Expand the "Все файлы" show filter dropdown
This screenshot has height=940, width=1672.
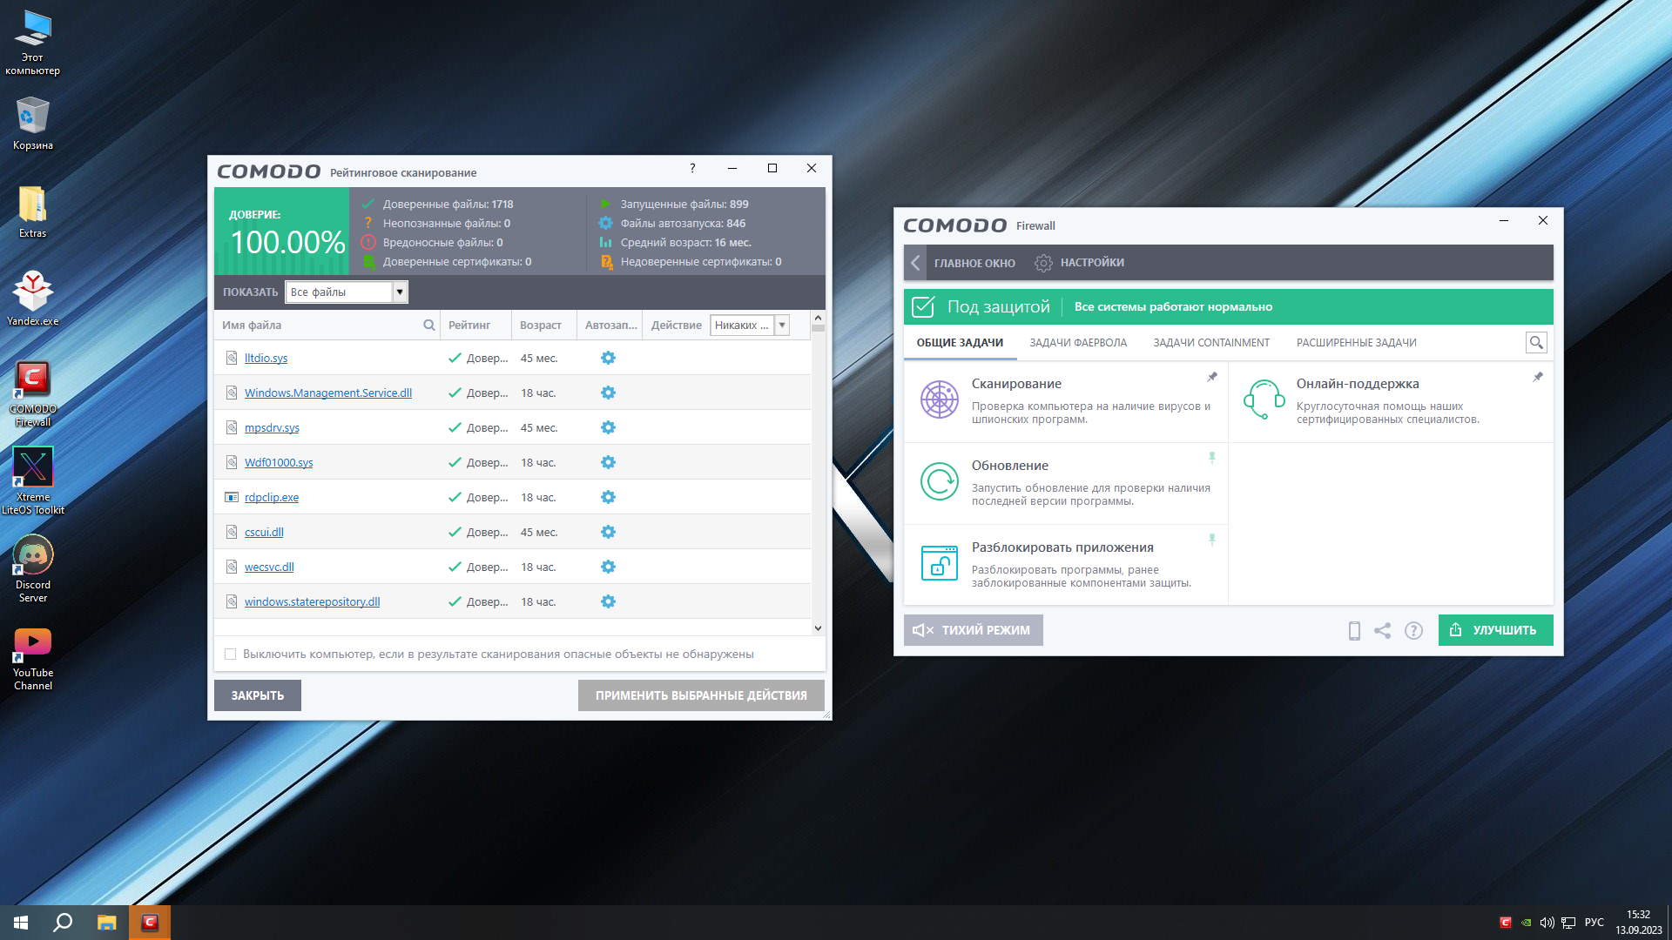click(x=400, y=292)
